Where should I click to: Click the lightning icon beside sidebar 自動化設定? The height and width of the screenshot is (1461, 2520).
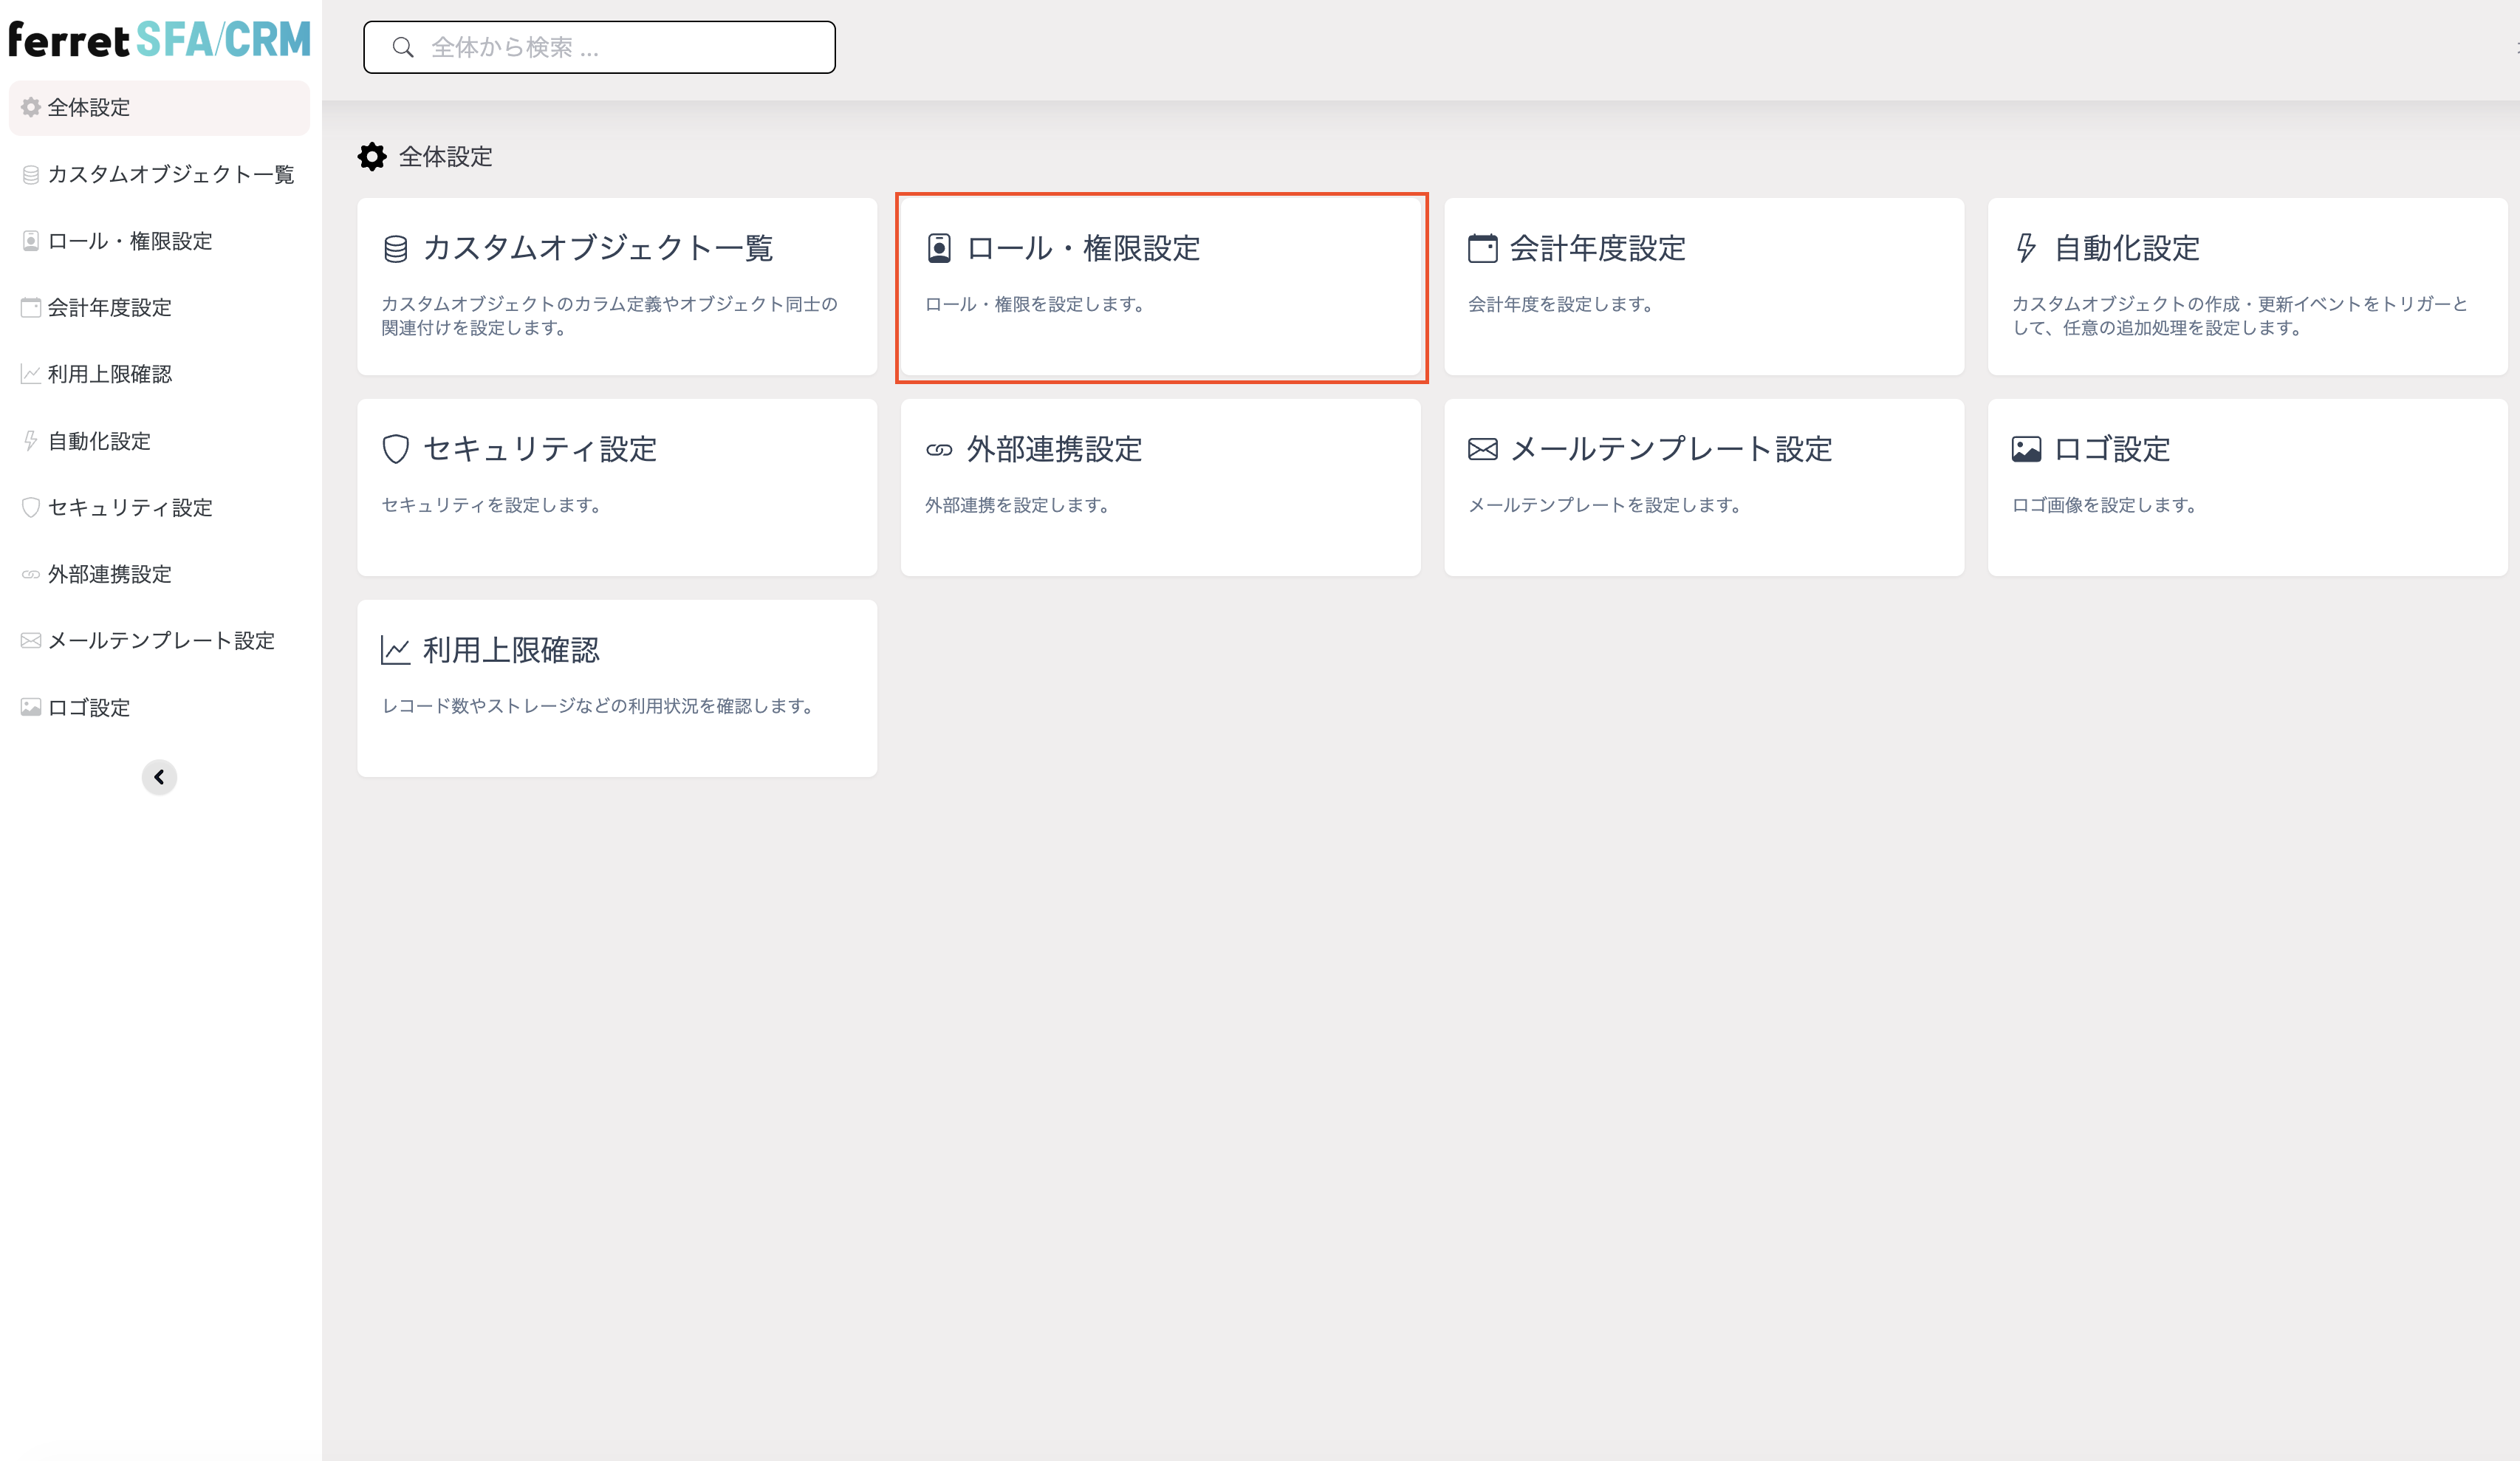point(31,441)
